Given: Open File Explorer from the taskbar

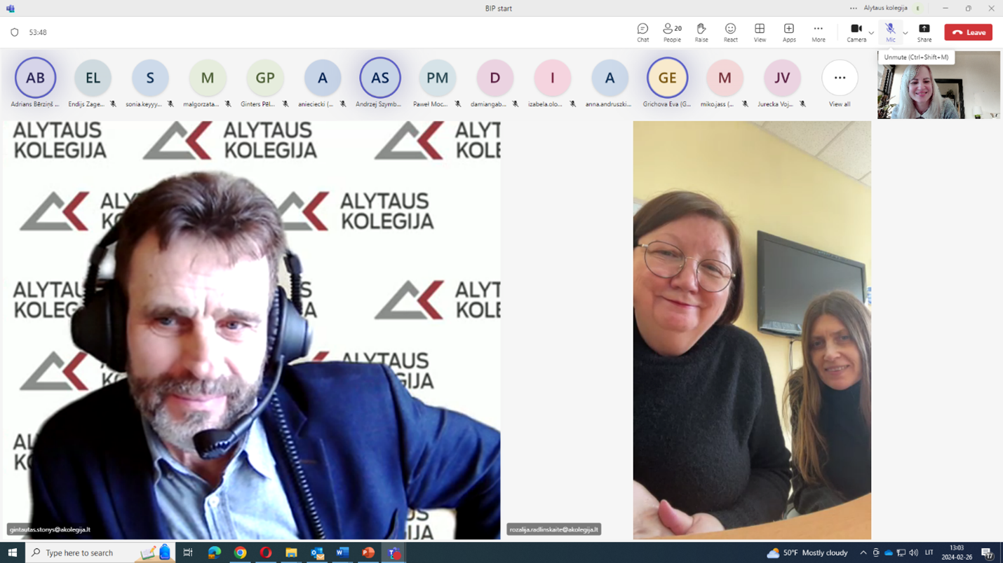Looking at the screenshot, I should click(291, 552).
